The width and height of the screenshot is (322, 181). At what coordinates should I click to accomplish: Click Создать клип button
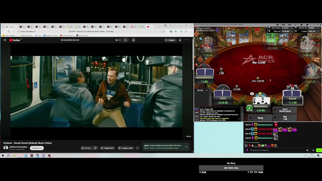126,148
